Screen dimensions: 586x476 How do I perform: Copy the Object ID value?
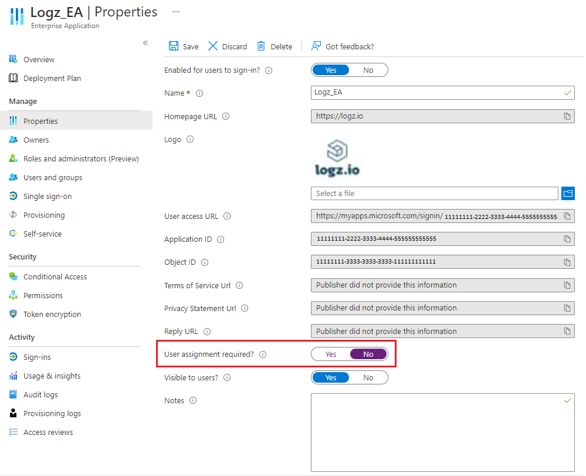tap(567, 262)
